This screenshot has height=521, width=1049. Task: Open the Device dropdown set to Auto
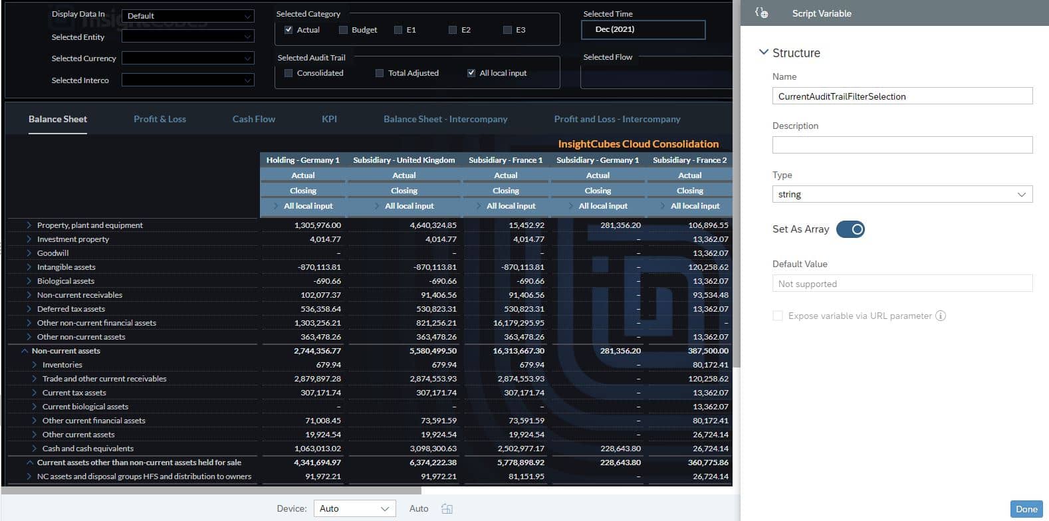point(354,508)
